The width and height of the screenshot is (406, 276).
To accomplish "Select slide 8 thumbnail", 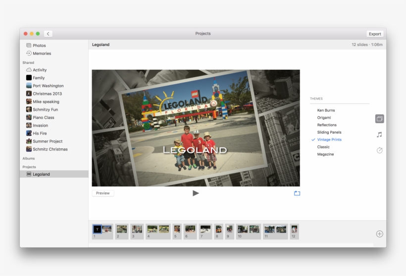I will click(218, 231).
